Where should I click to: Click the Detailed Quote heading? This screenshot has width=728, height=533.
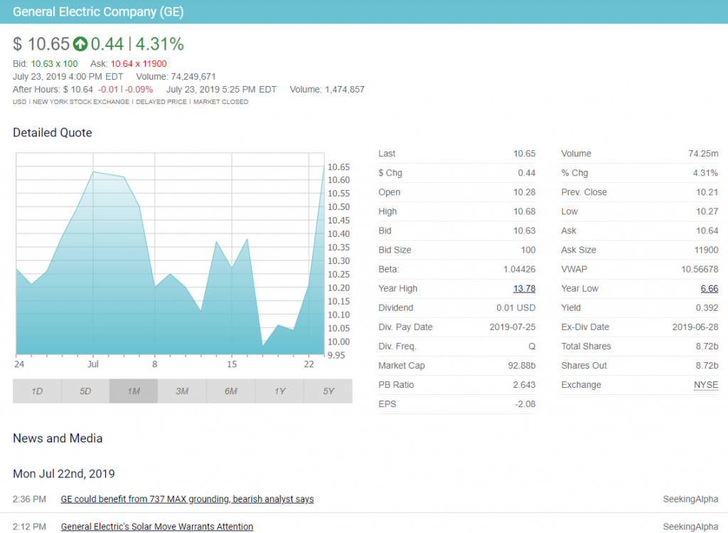point(53,132)
